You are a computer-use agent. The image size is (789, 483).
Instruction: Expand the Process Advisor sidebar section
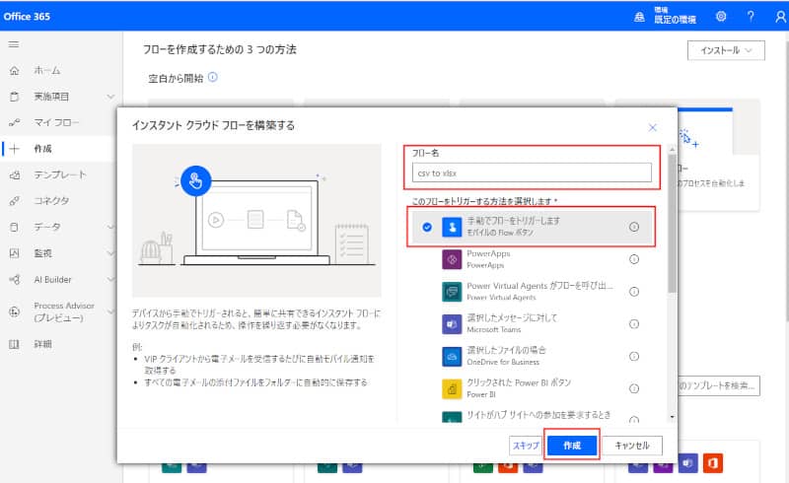coord(110,311)
